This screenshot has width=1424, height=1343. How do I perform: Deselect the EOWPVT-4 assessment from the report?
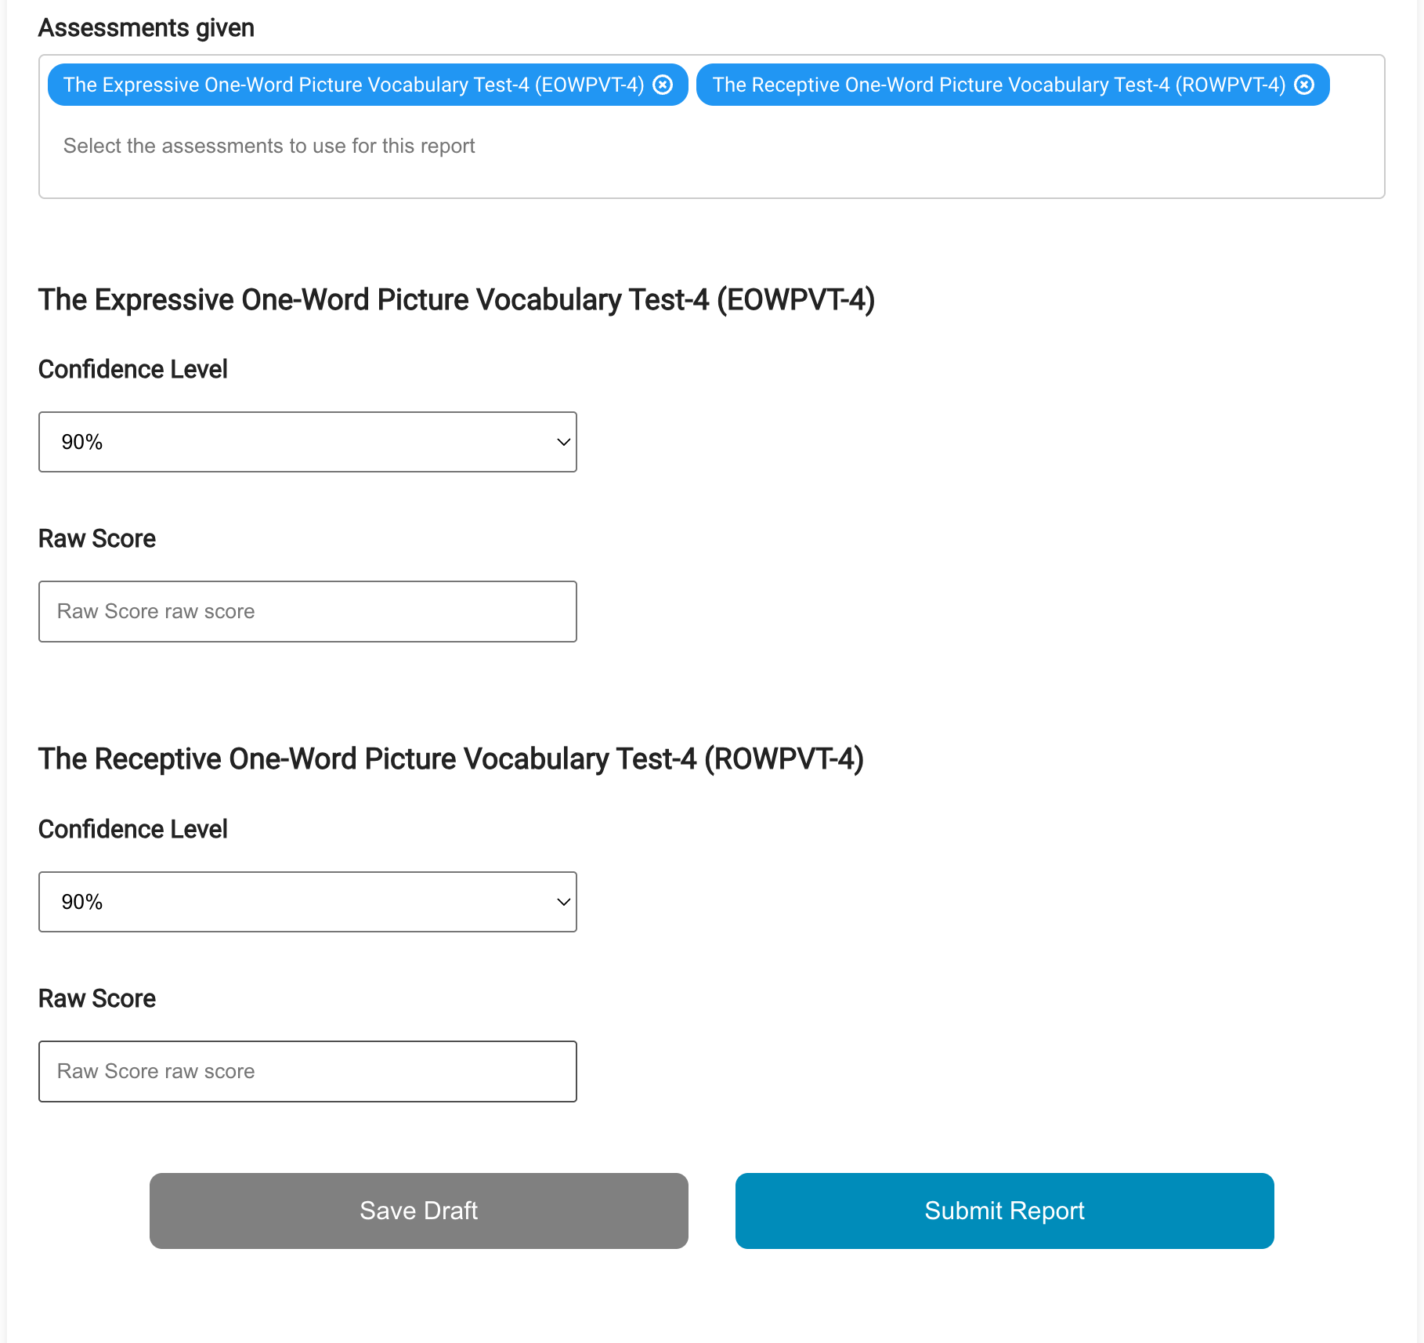click(x=663, y=85)
